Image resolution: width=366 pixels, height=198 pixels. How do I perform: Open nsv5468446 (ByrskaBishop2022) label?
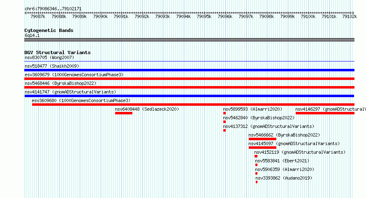click(60, 83)
